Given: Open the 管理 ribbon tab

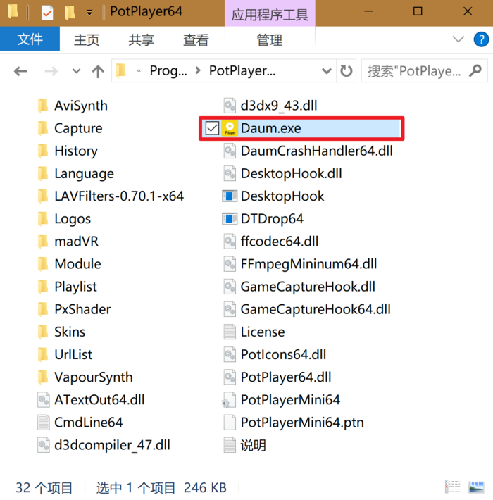Looking at the screenshot, I should click(270, 40).
